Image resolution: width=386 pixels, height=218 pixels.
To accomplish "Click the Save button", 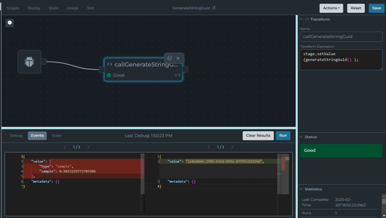I will pyautogui.click(x=376, y=8).
